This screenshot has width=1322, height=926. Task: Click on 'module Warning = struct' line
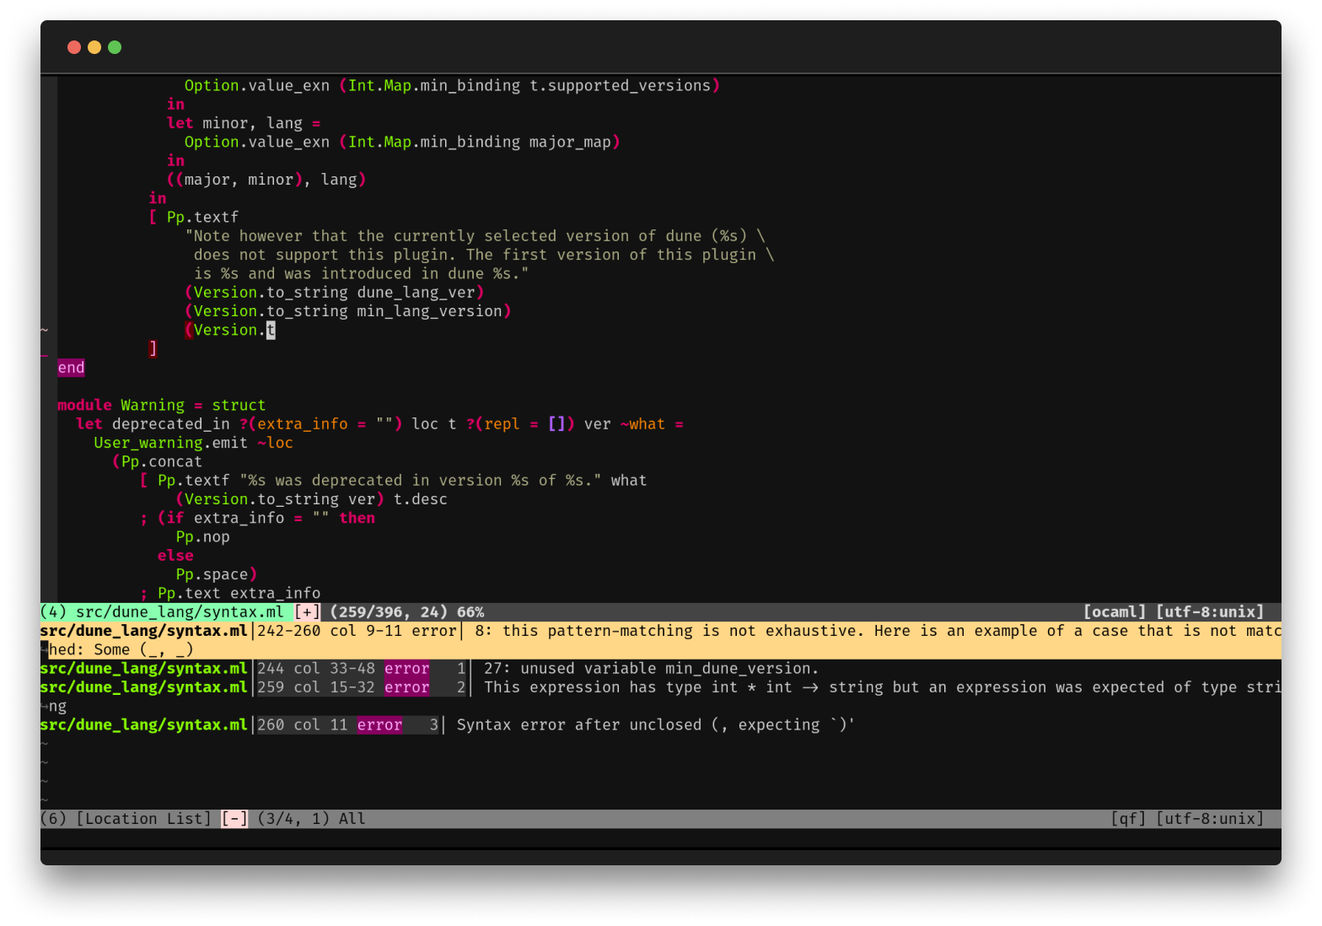(161, 406)
